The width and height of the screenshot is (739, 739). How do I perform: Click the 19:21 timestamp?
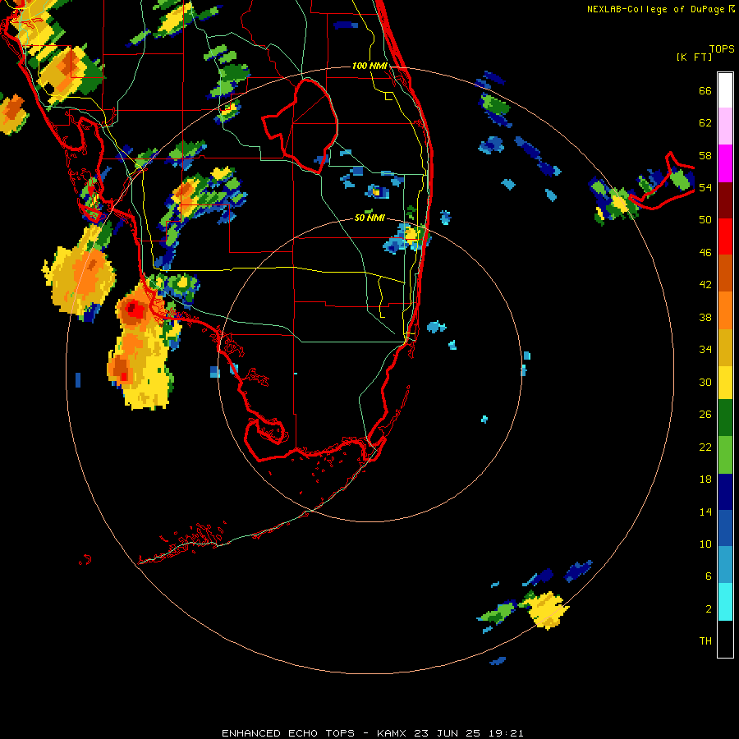[x=504, y=733]
